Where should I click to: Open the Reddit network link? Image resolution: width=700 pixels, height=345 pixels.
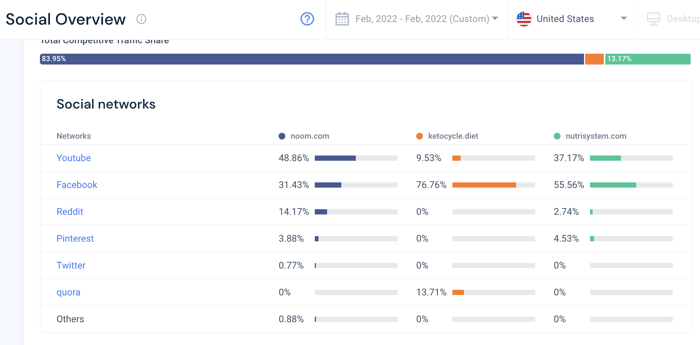click(x=70, y=212)
